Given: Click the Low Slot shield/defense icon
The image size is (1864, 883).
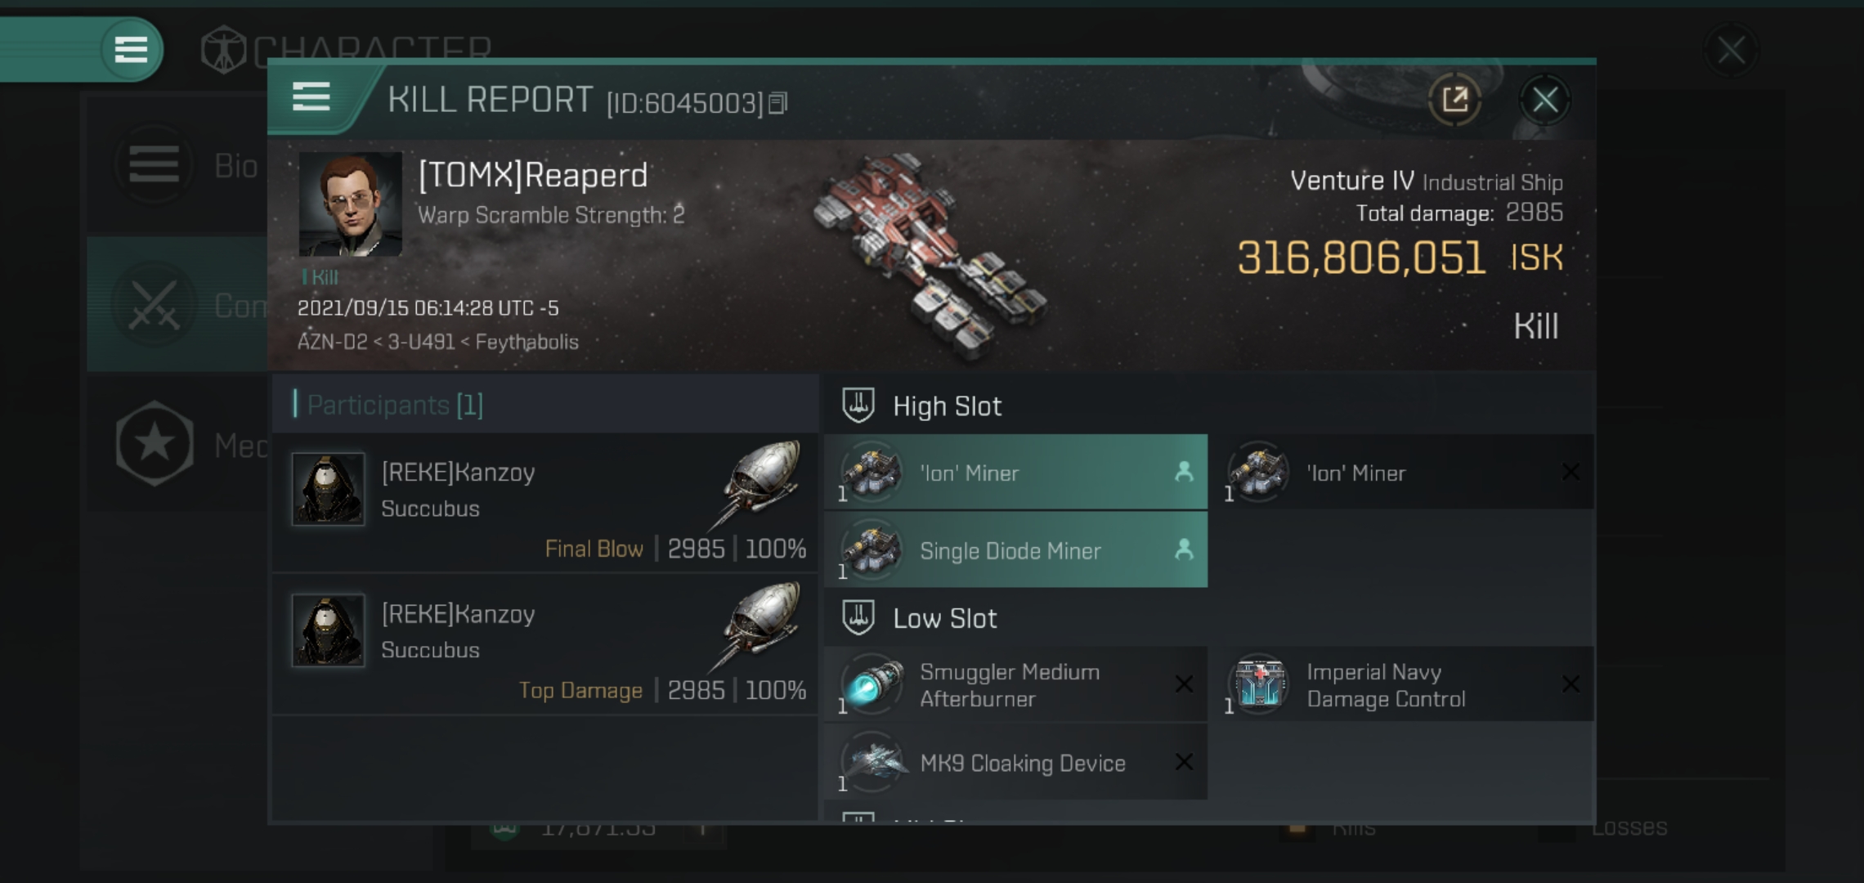Looking at the screenshot, I should [859, 616].
